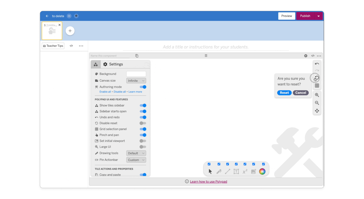Screen dimensions: 364x199
Task: Open the Drawing tools Default dropdown
Action: 136,153
